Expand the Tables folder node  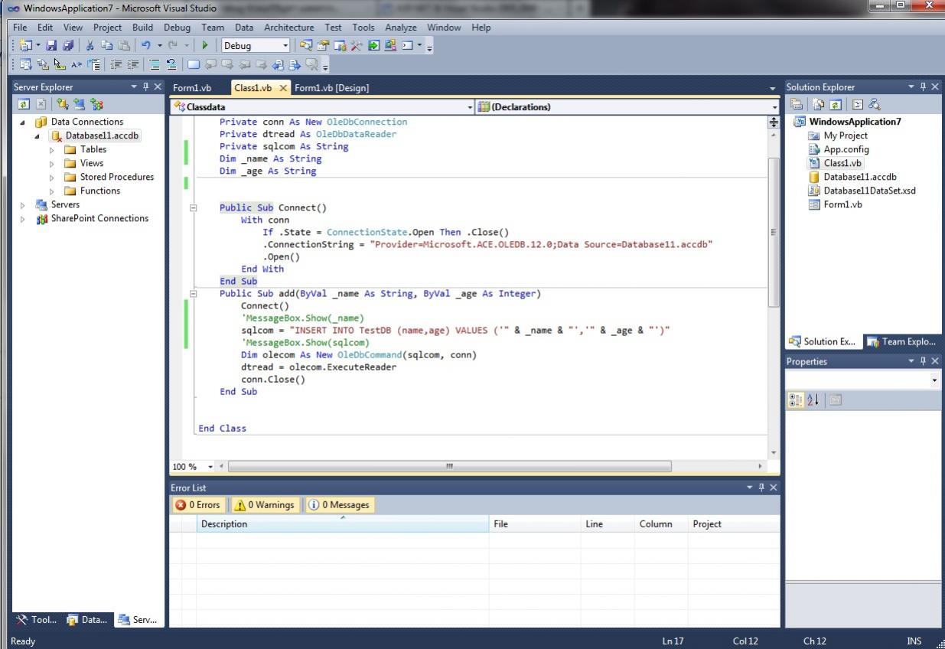tap(52, 150)
